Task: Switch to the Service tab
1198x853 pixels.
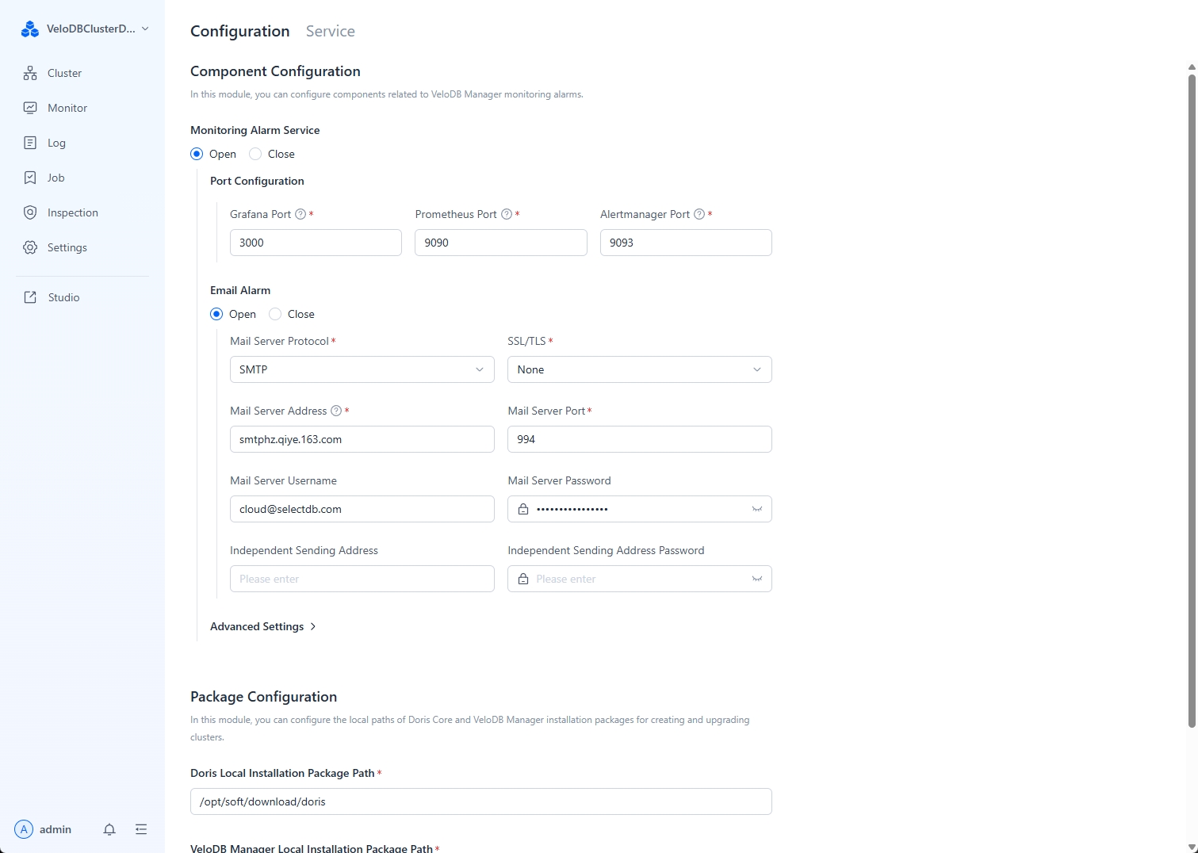Action: (x=330, y=31)
